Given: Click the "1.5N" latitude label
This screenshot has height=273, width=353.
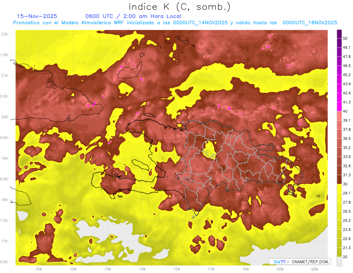Looking at the screenshot, I should [4, 55].
